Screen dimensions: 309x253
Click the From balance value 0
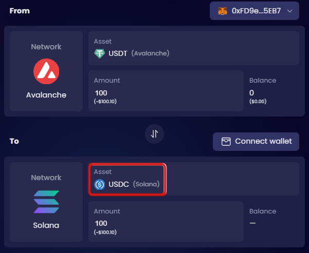[x=251, y=93]
